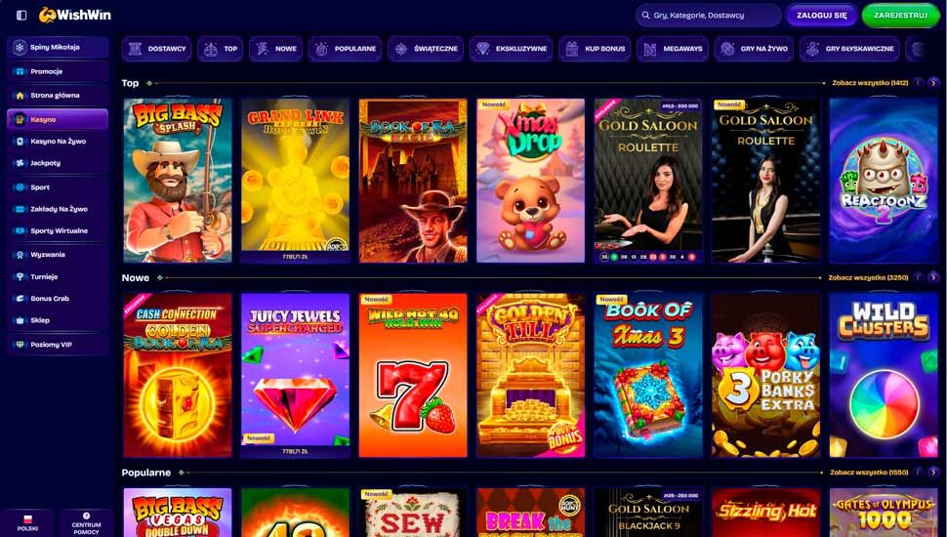Viewport: 947px width, 537px height.
Task: Click the magnifier icon in search bar
Action: [x=645, y=15]
